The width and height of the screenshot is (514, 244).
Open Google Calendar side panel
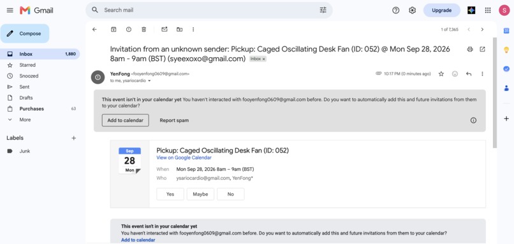point(506,30)
